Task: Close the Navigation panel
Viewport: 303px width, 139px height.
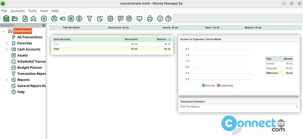Action: click(44, 25)
